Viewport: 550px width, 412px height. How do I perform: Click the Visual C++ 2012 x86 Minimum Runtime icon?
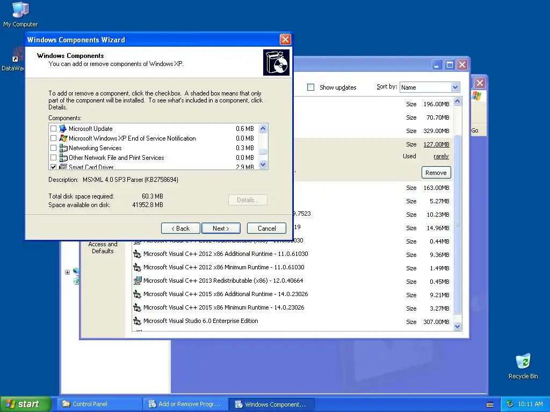[137, 267]
